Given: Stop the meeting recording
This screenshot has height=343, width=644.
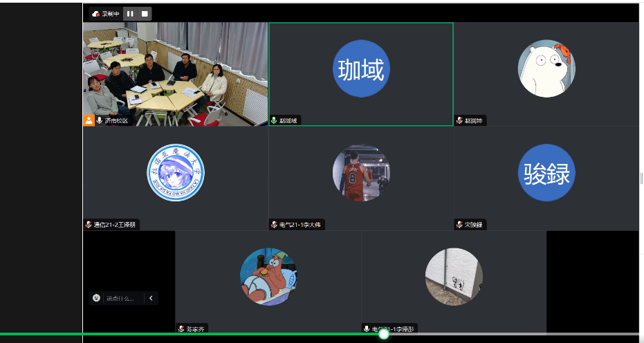Looking at the screenshot, I should coord(144,14).
